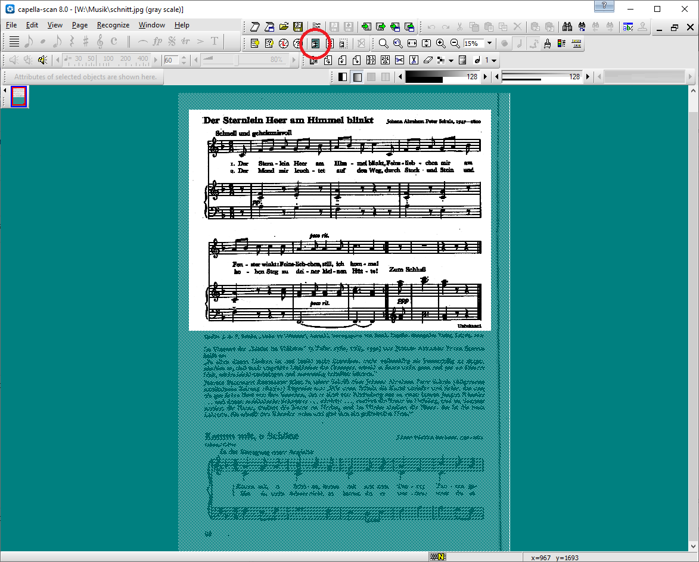Open the zoom percentage dropdown arrow

coord(489,44)
